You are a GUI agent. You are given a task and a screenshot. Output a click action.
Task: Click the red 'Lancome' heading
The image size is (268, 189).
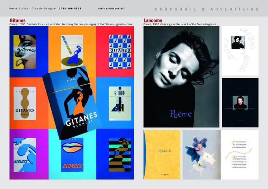153,20
